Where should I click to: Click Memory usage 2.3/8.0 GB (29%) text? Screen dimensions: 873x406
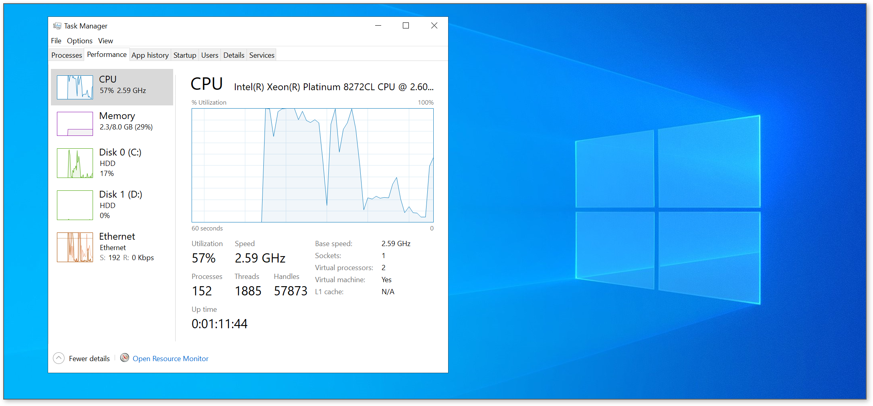126,127
